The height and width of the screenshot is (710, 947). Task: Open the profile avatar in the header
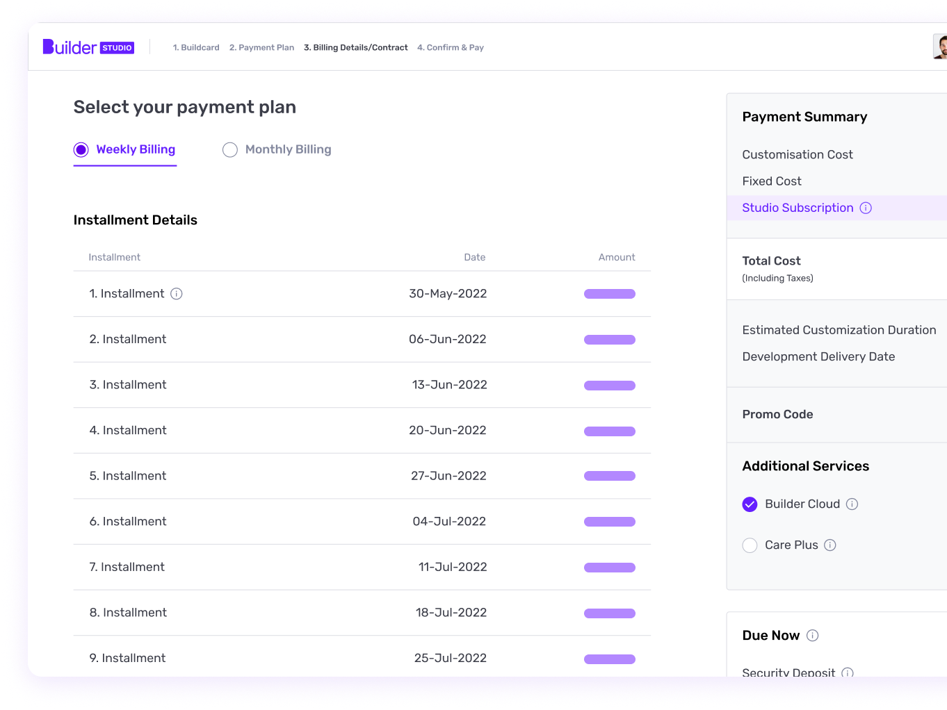click(941, 47)
